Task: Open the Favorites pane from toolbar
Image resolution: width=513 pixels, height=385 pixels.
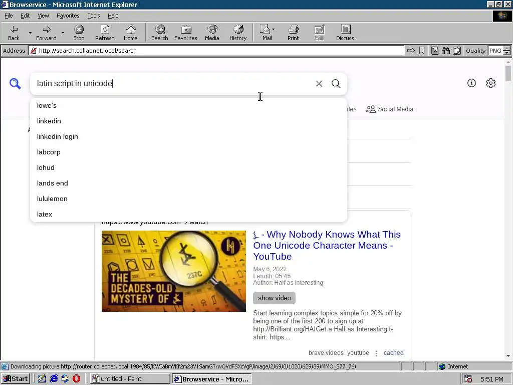Action: [185, 33]
